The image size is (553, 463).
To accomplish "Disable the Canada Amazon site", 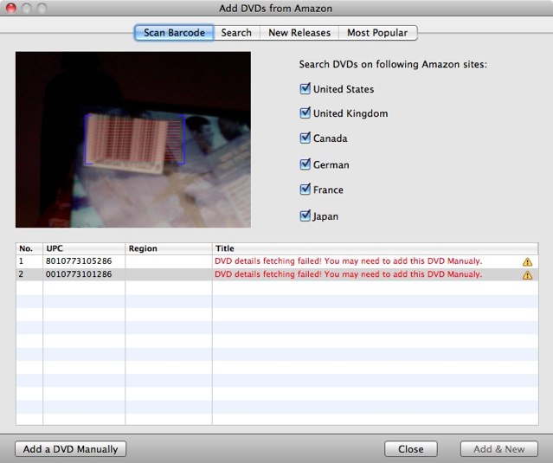I will tap(305, 138).
